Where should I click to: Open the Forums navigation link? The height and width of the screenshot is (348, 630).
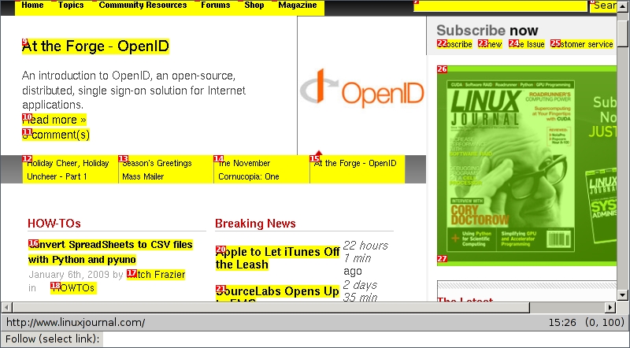[215, 6]
